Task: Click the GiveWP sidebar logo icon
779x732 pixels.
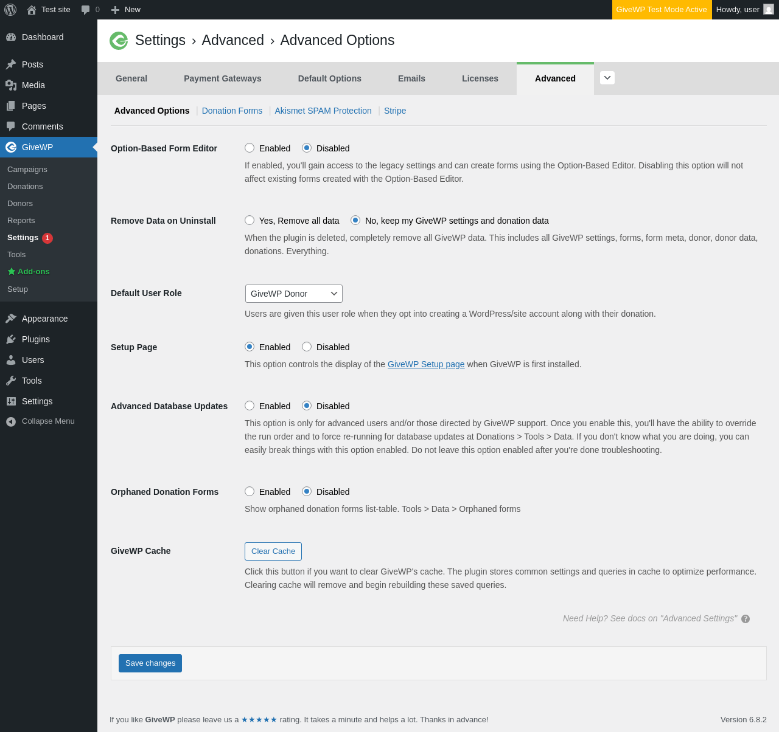Action: pyautogui.click(x=11, y=147)
